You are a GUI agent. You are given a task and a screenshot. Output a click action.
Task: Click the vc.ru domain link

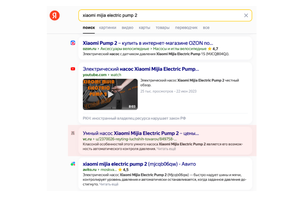87,139
